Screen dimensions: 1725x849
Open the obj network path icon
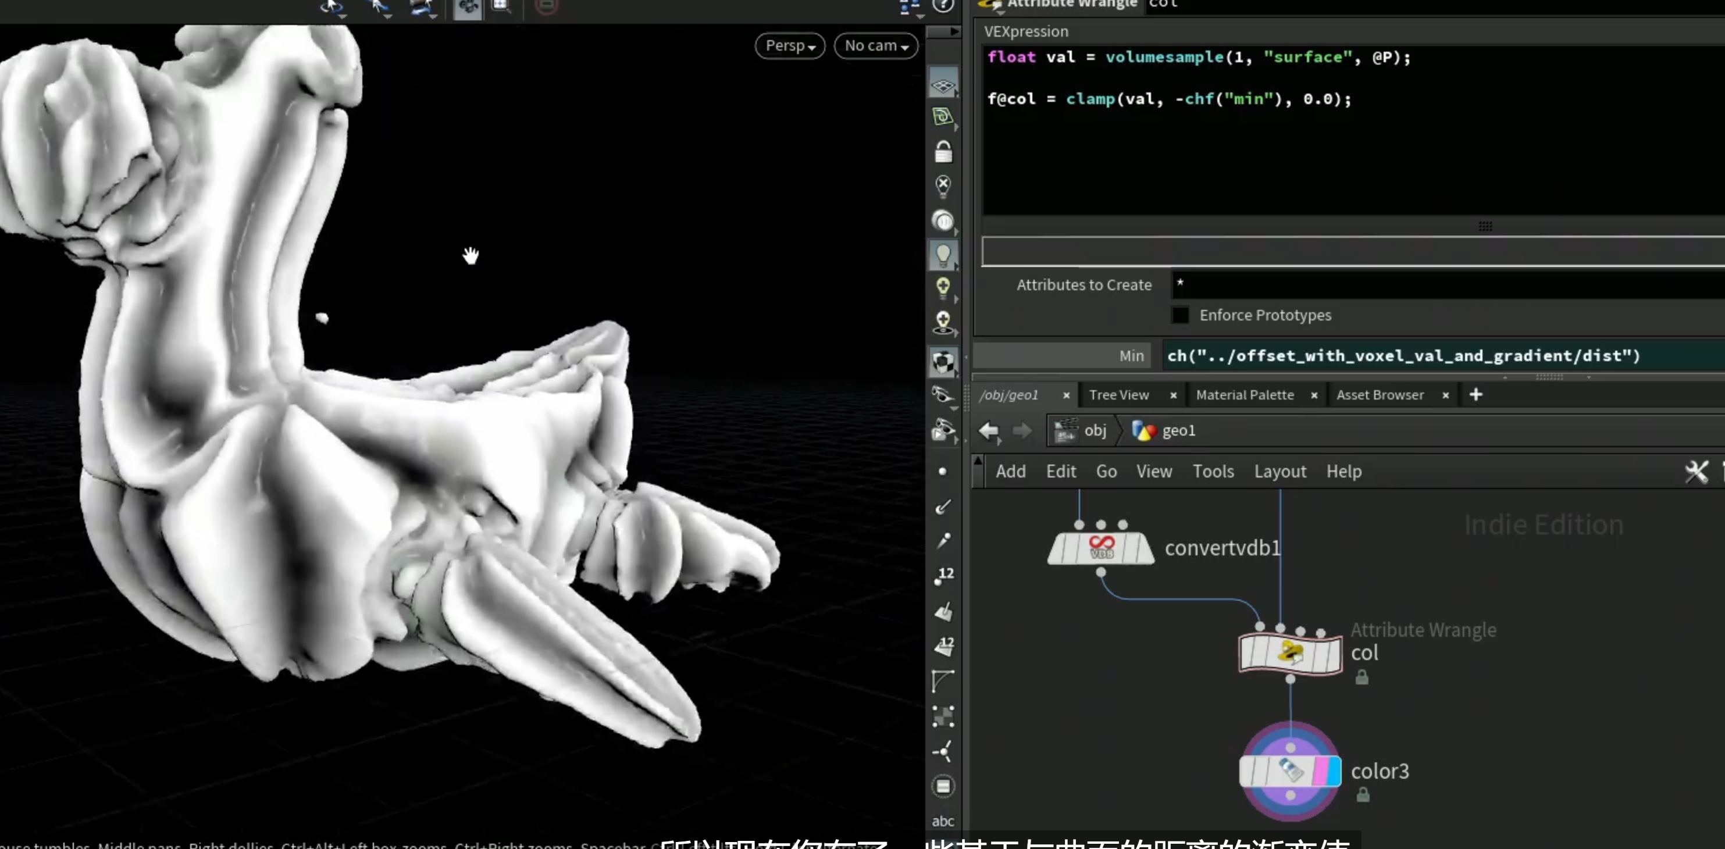point(1065,430)
